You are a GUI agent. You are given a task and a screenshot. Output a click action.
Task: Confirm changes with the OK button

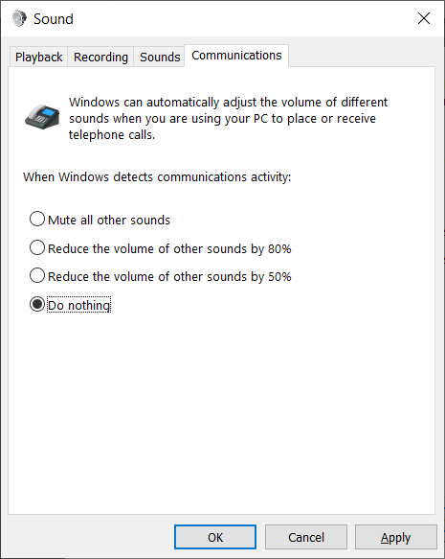pyautogui.click(x=215, y=537)
